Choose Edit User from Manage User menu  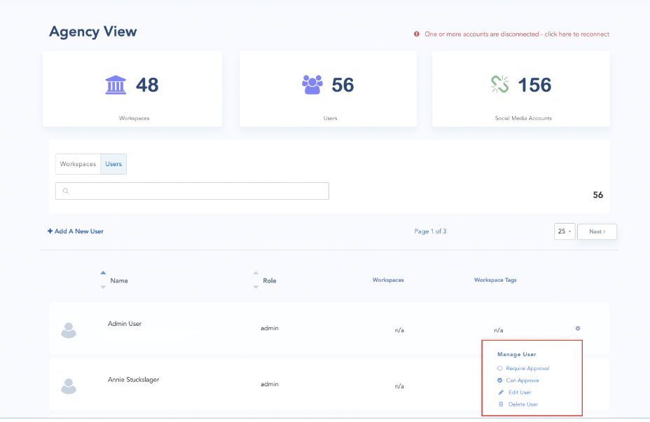519,392
